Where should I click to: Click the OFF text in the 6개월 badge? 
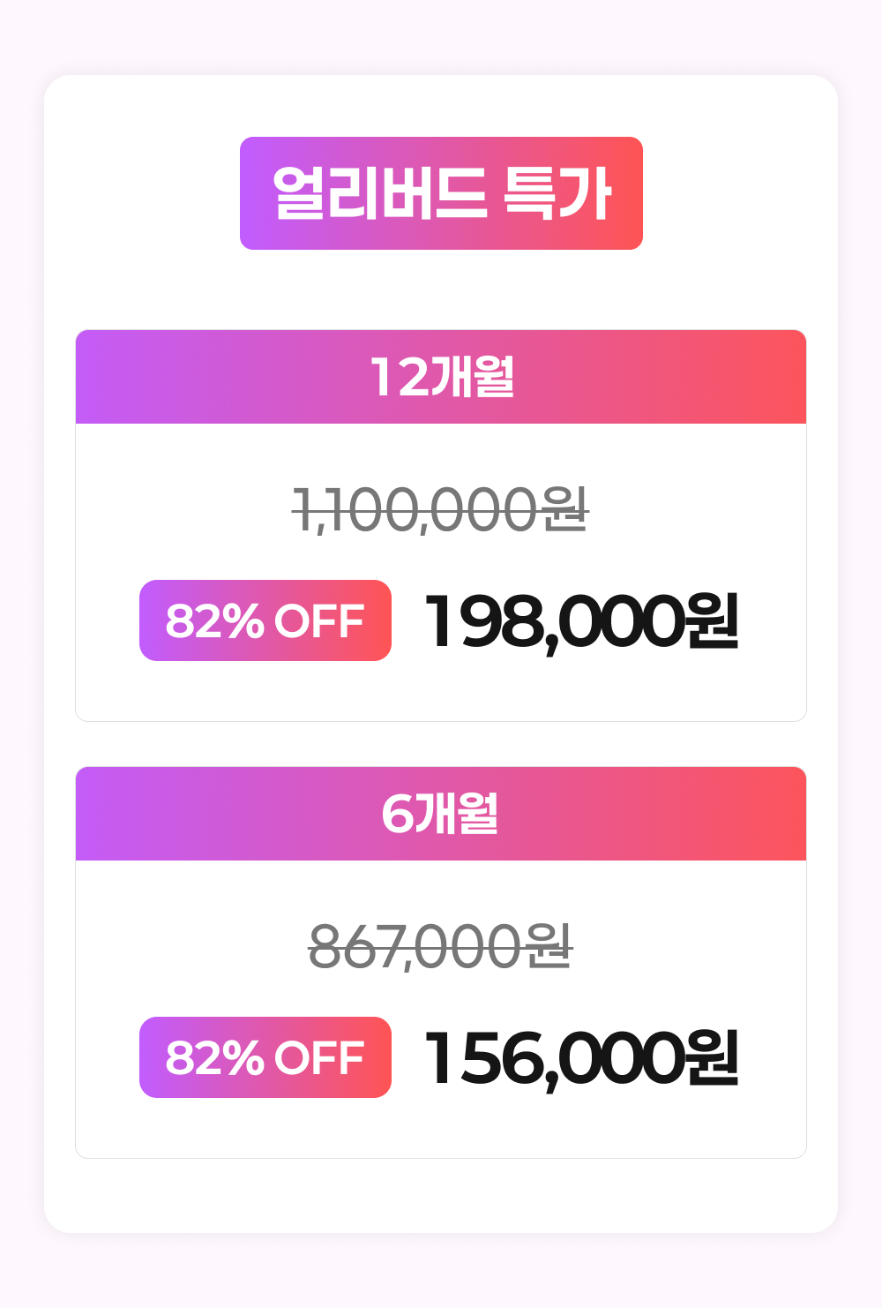319,1057
